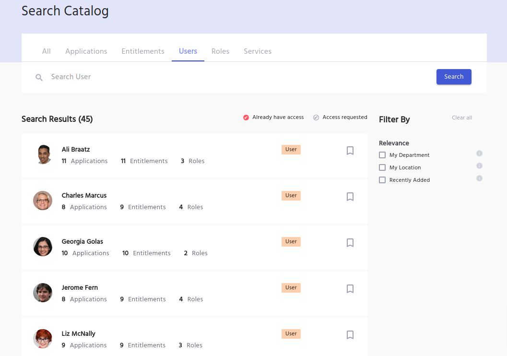The width and height of the screenshot is (507, 356).
Task: Click bookmark icon for Georgia Golas
Action: [x=350, y=243]
